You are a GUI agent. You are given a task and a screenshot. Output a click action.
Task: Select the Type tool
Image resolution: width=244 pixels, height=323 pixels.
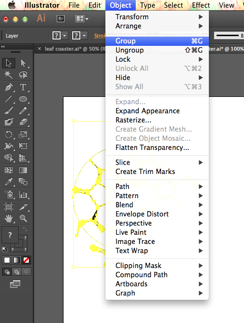pyautogui.click(x=23, y=87)
